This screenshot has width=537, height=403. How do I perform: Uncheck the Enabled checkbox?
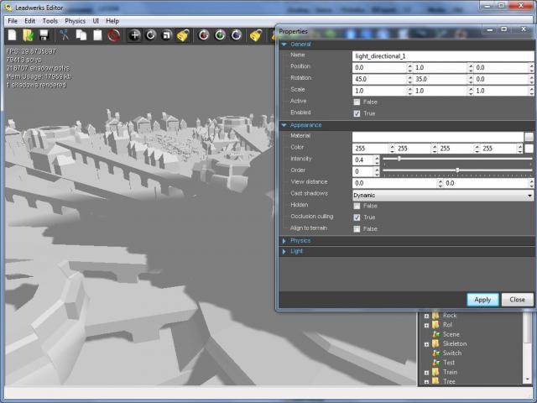(357, 113)
